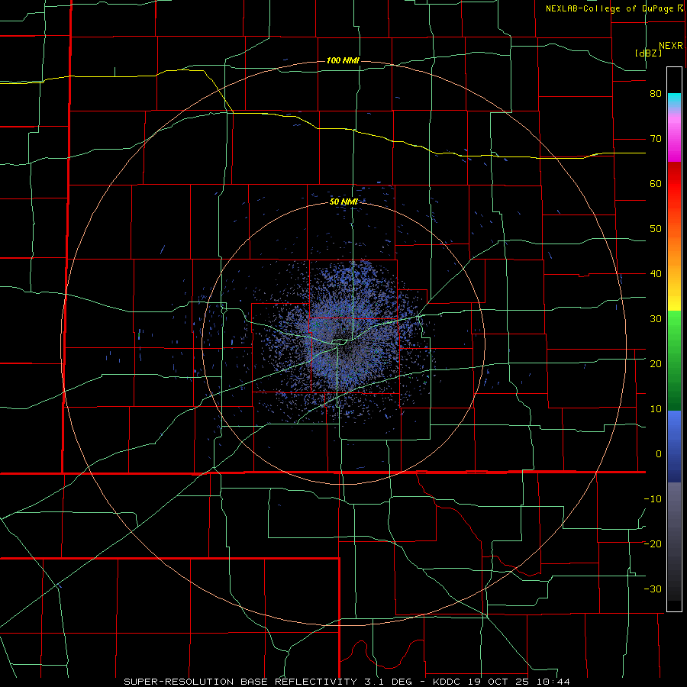
Task: Click the blue segment of the color bar
Action: [674, 446]
